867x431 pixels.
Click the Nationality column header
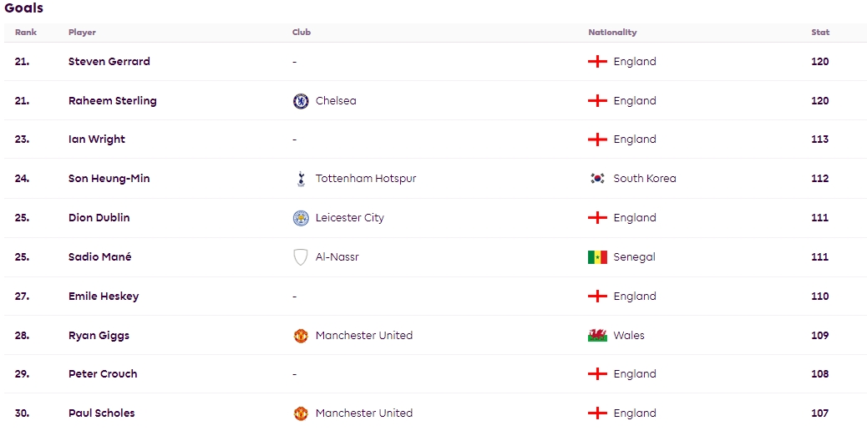point(612,33)
